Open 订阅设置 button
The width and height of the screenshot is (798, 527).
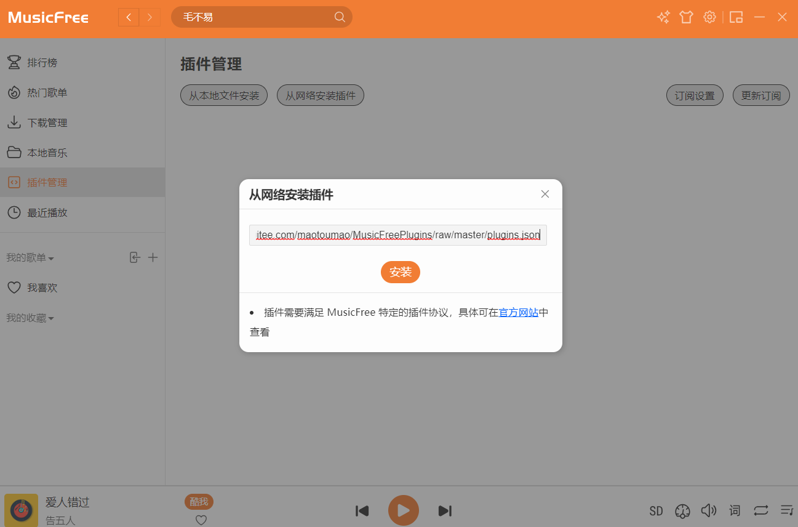(x=695, y=95)
